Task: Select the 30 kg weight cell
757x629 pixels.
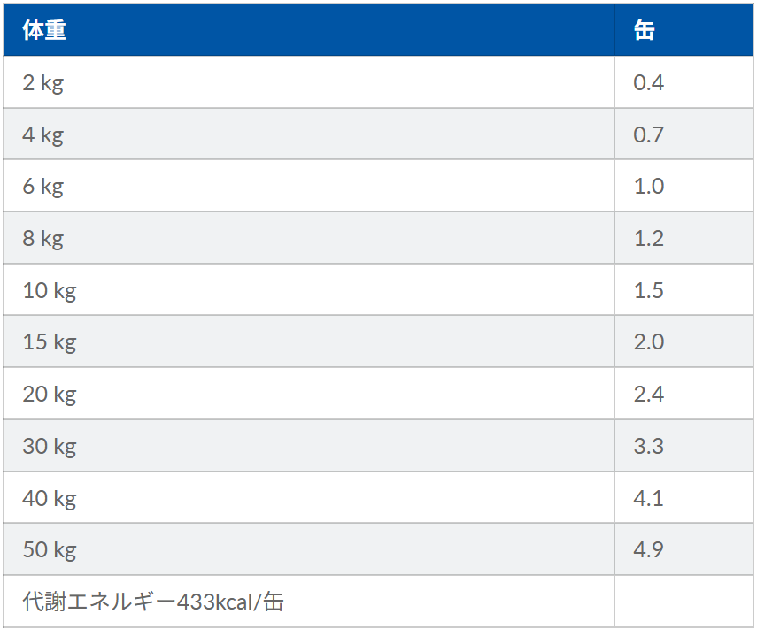Action: (50, 446)
